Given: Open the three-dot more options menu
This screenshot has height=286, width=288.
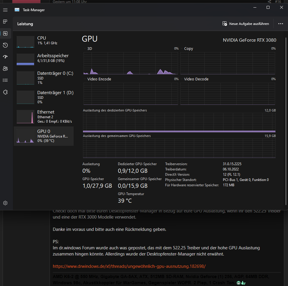Looking at the screenshot, I should [x=280, y=24].
